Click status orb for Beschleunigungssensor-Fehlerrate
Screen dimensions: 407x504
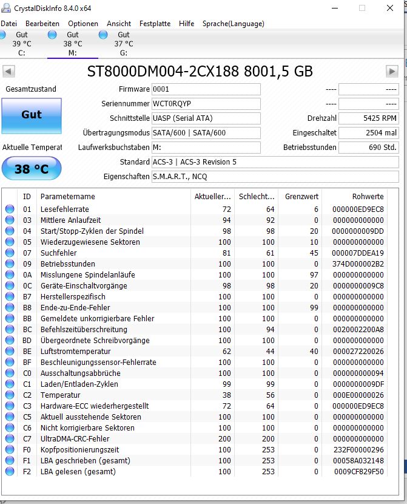(10, 362)
